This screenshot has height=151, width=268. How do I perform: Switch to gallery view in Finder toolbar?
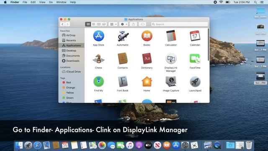coord(104,24)
